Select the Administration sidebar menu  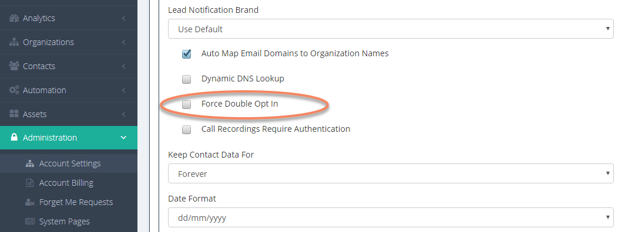pyautogui.click(x=69, y=138)
